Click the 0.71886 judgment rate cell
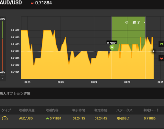The width and height of the screenshot is (164, 129). click(x=150, y=118)
